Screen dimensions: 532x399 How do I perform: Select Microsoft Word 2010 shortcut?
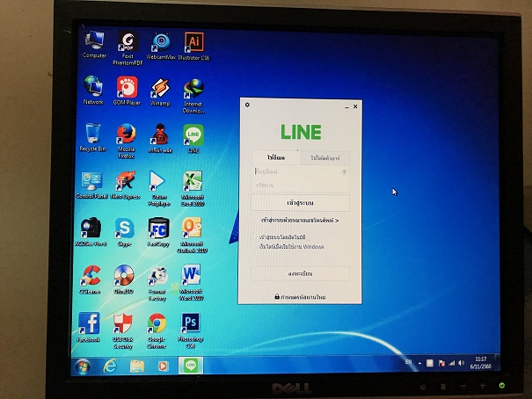coord(191,283)
